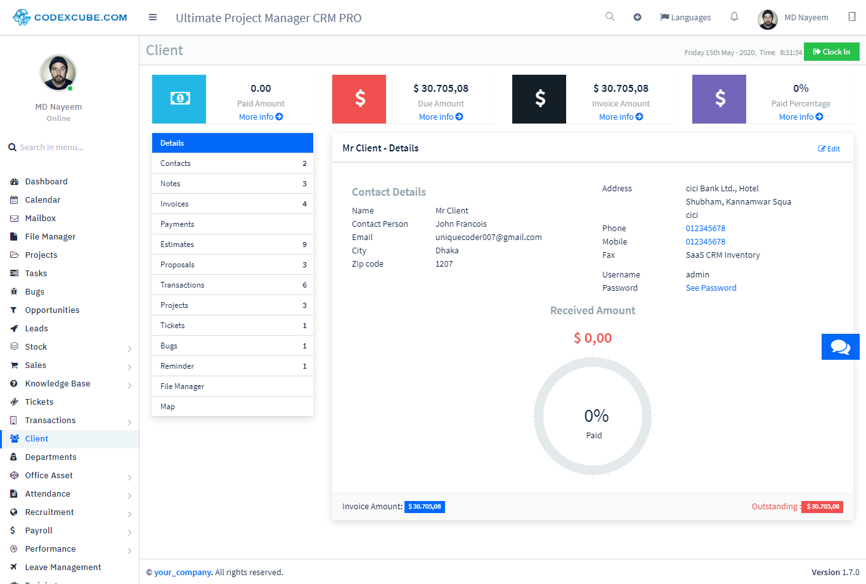866x584 pixels.
Task: Open the search magnifier in top bar
Action: pyautogui.click(x=610, y=16)
